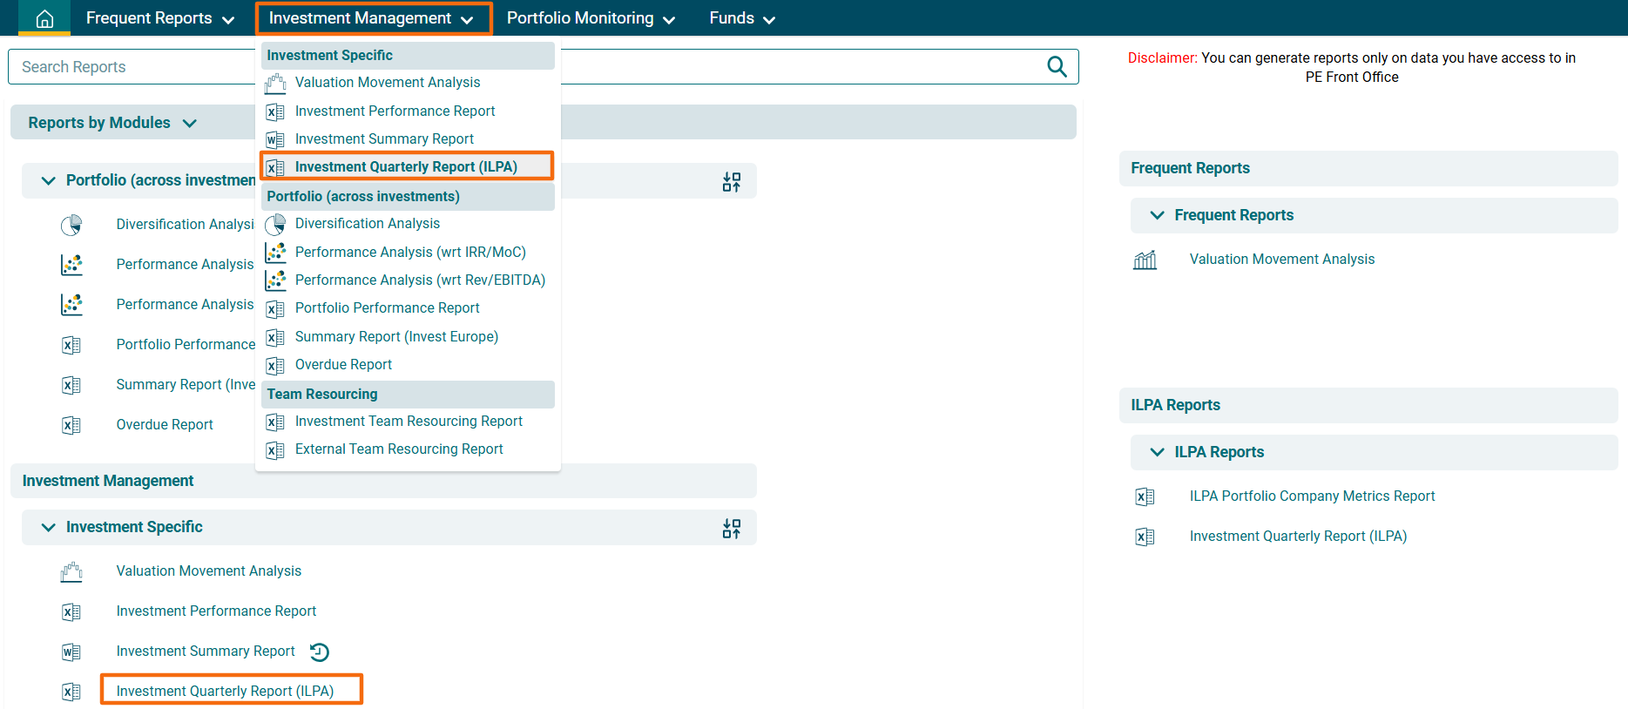Image resolution: width=1628 pixels, height=709 pixels.
Task: Click reorder icon in Investment Specific header
Action: (x=731, y=528)
